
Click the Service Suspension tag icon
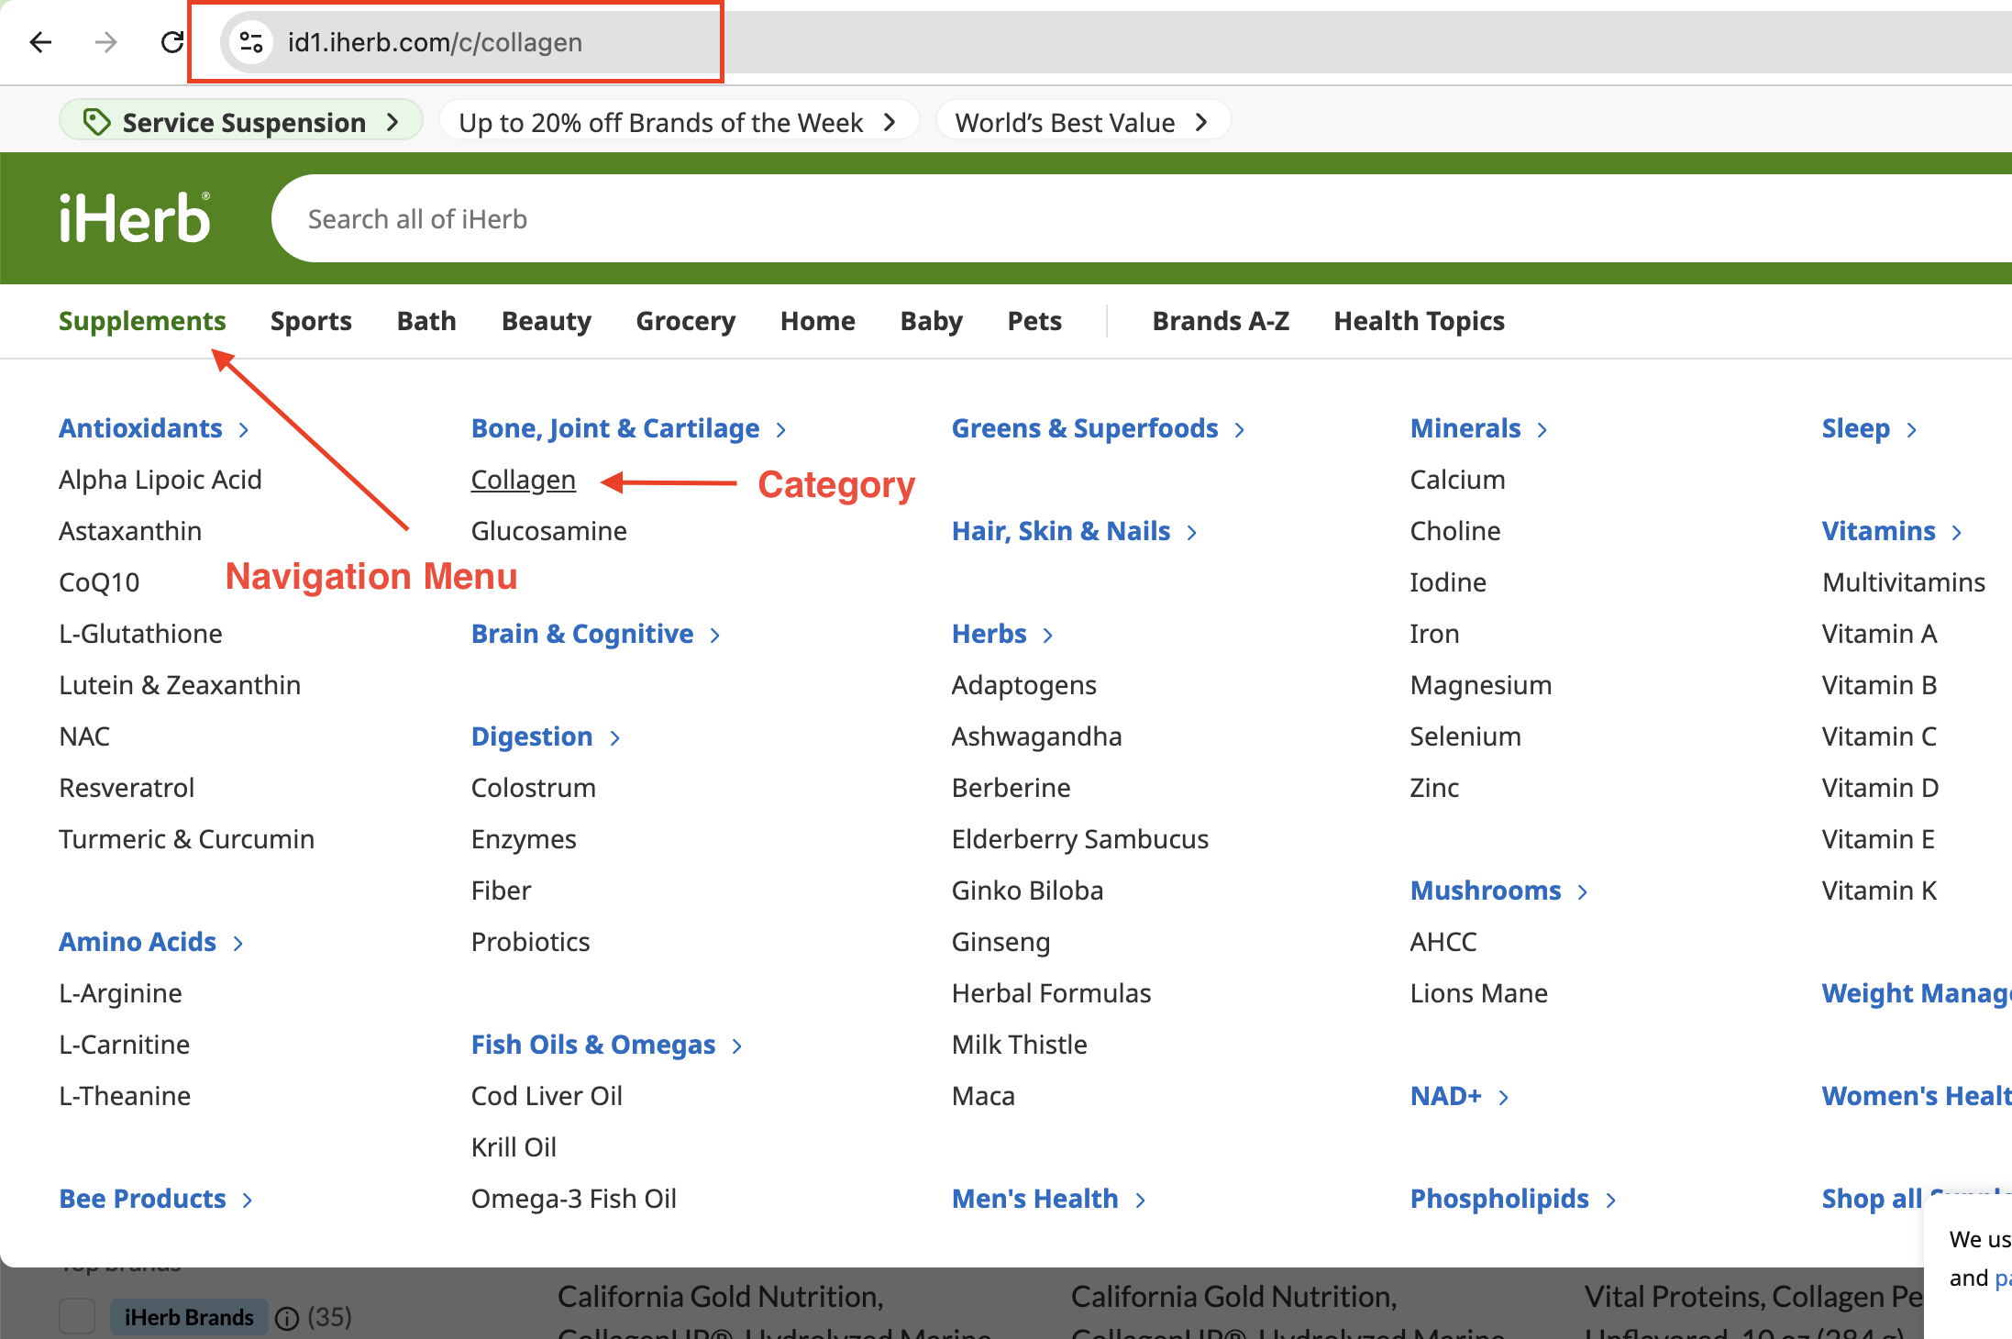tap(96, 121)
